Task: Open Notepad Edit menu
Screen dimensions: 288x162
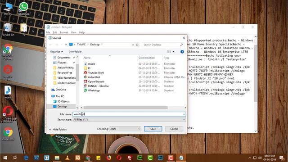Action: coord(55,32)
